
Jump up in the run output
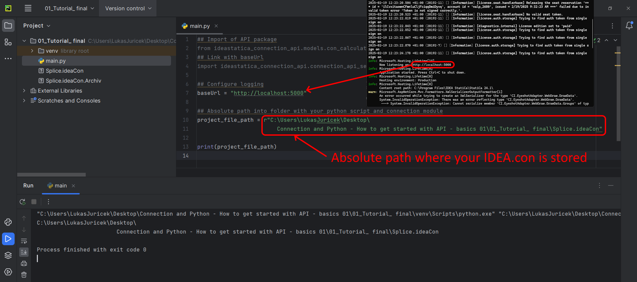coord(24,218)
